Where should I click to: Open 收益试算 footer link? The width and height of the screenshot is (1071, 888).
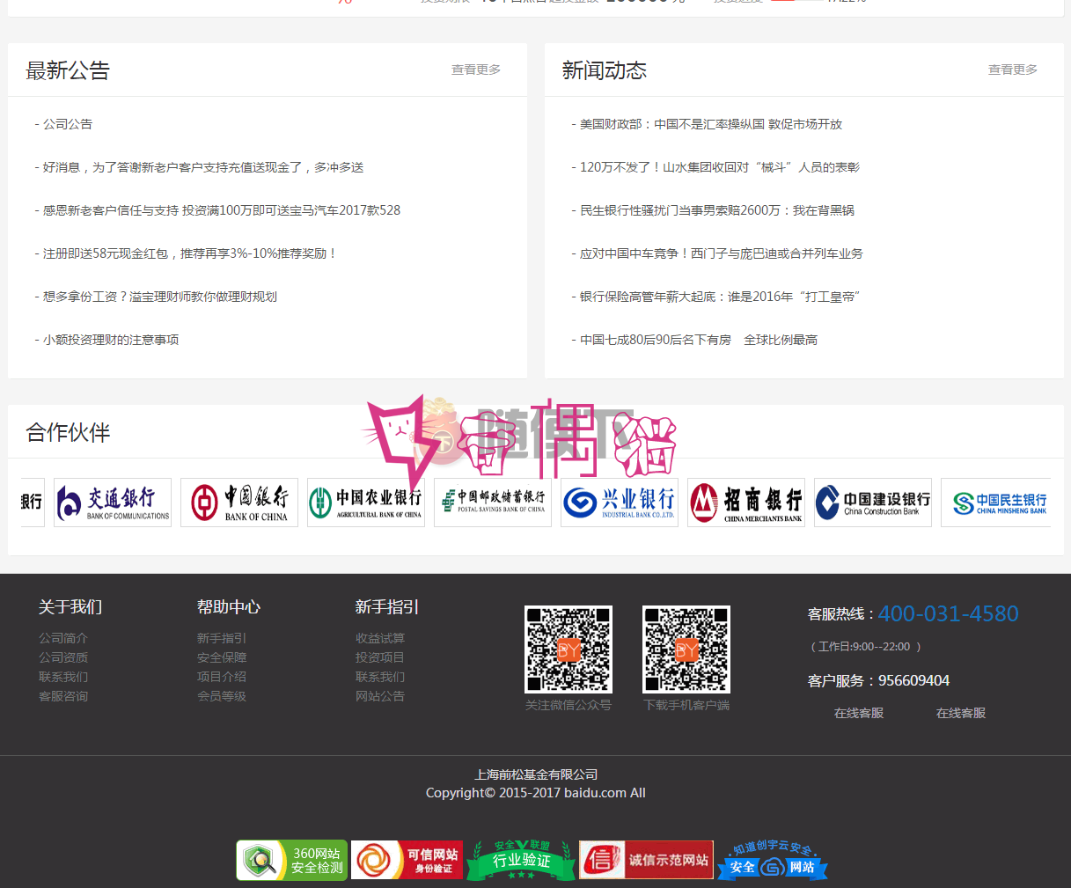[x=380, y=638]
